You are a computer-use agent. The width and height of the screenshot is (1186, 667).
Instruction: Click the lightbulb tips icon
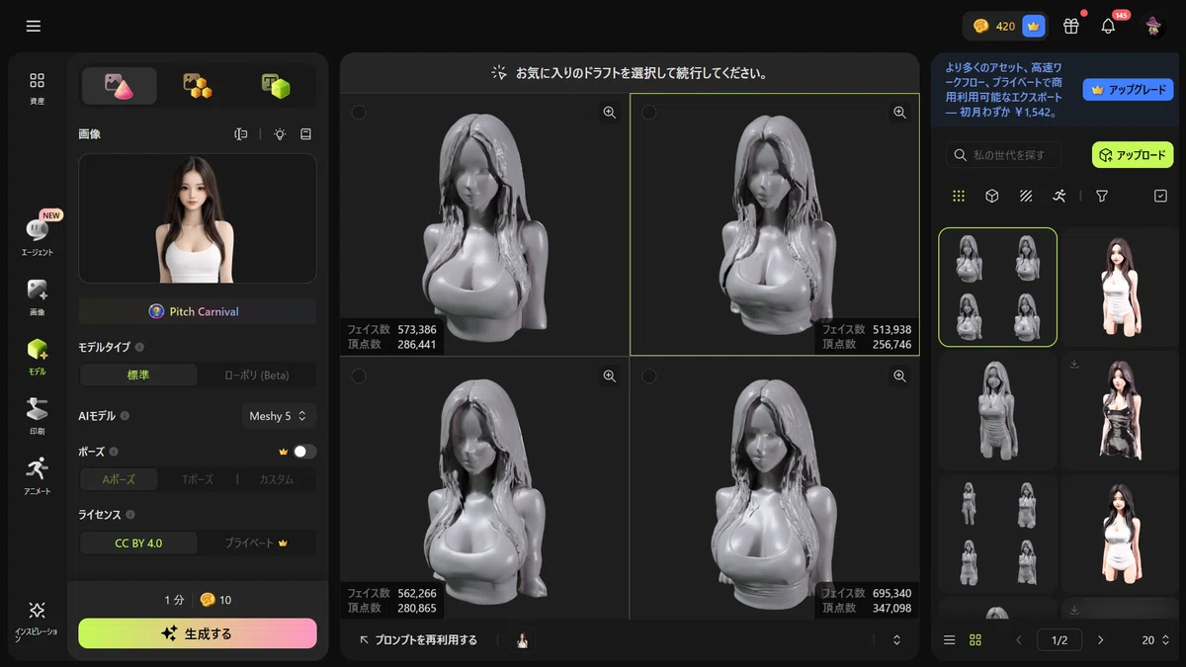tap(280, 134)
